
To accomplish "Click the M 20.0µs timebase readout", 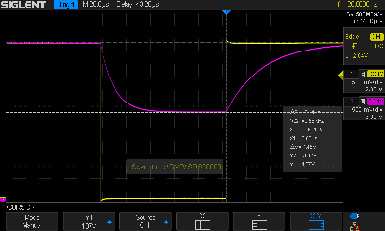I will pyautogui.click(x=96, y=4).
